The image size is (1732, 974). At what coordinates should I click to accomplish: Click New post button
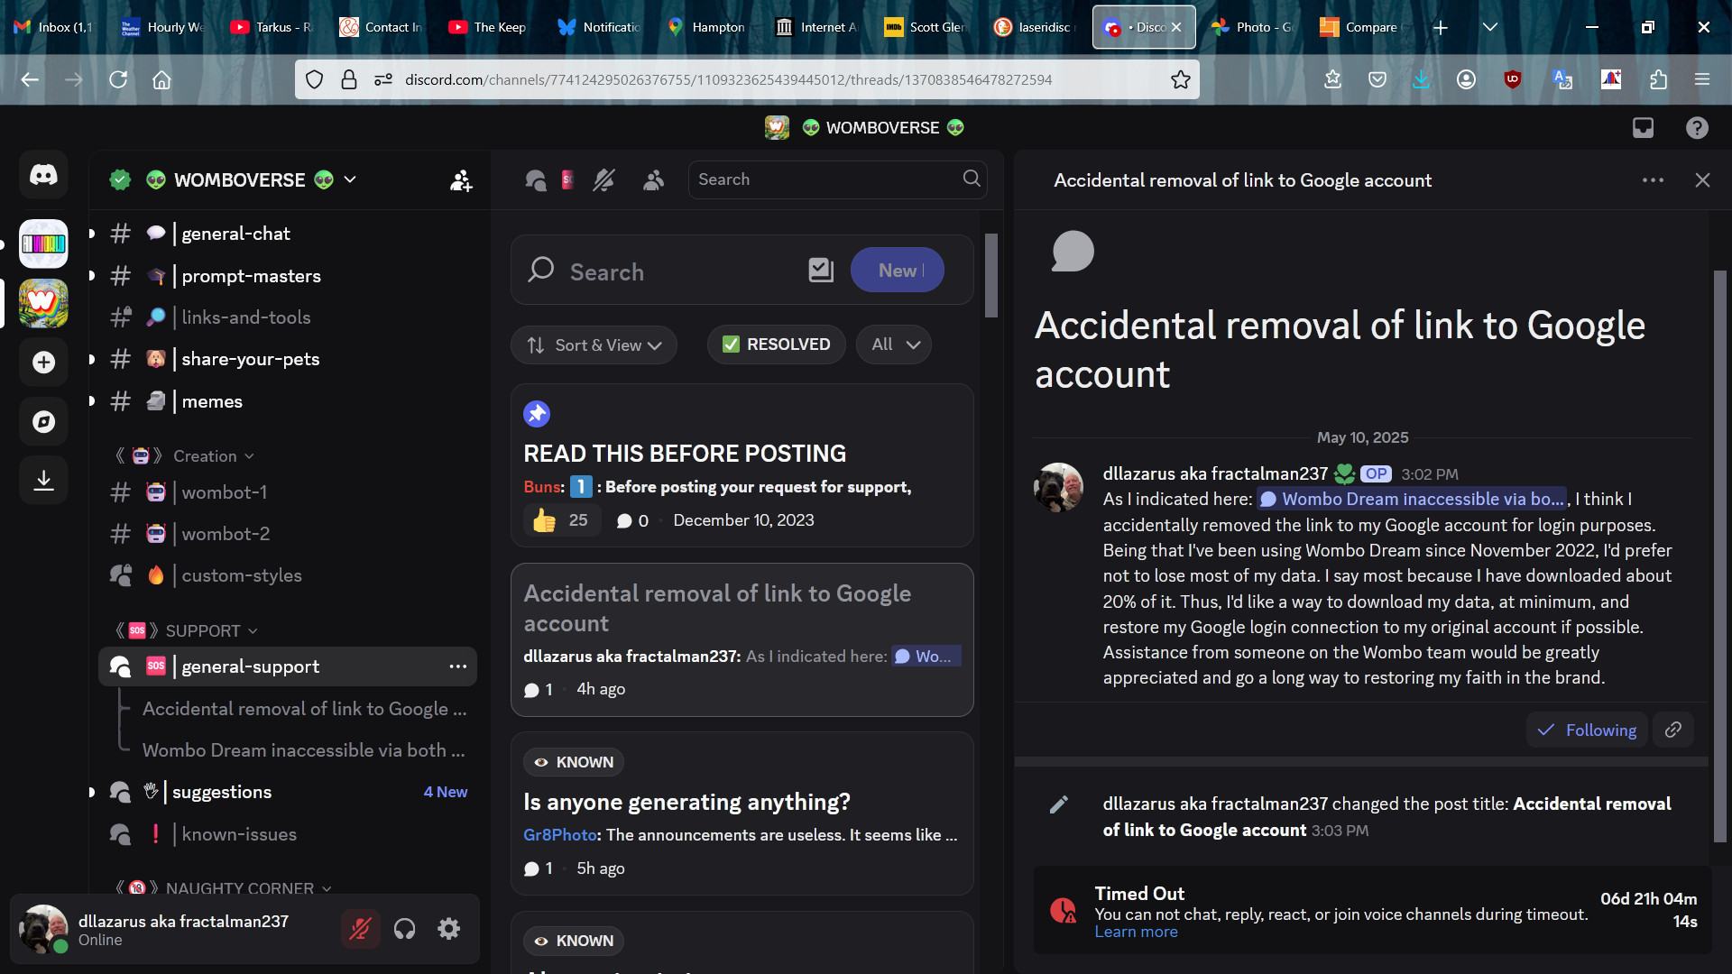pos(898,270)
